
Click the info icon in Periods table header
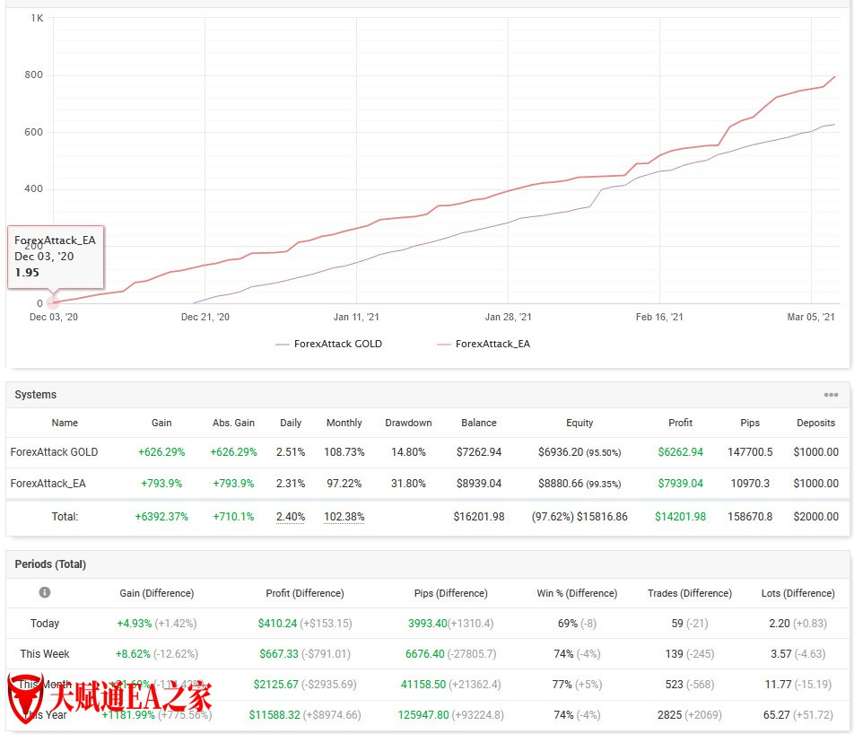[45, 593]
